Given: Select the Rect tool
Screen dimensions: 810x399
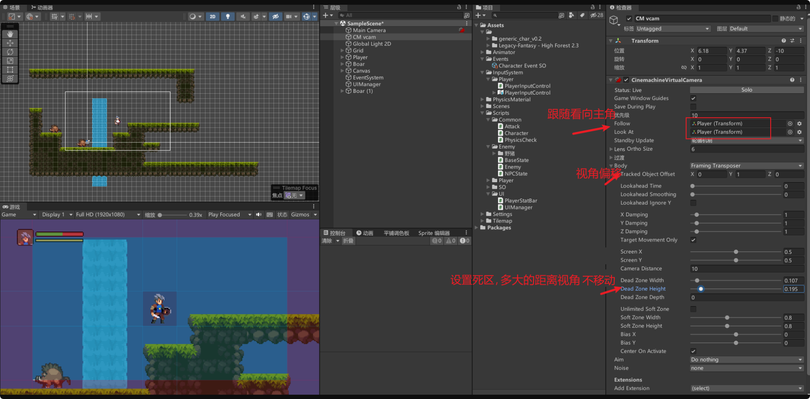Looking at the screenshot, I should point(10,70).
